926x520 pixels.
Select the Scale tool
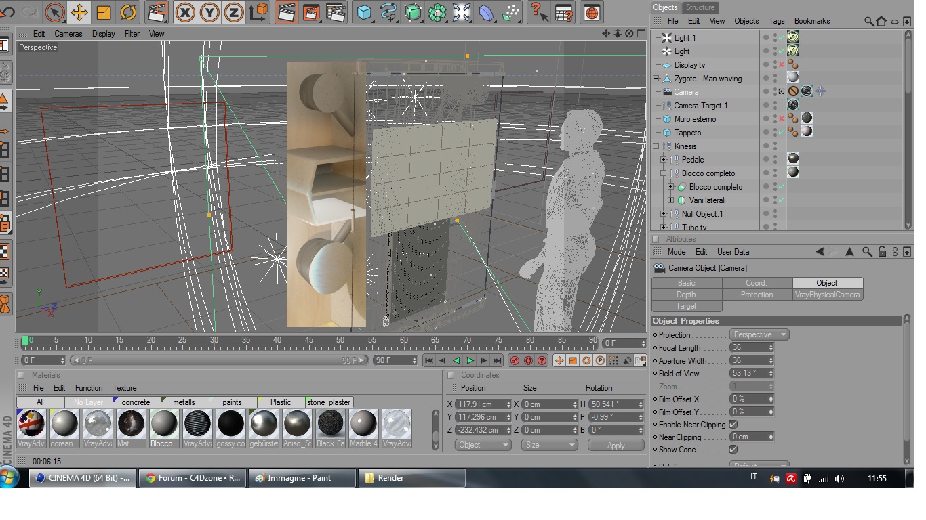click(x=104, y=12)
